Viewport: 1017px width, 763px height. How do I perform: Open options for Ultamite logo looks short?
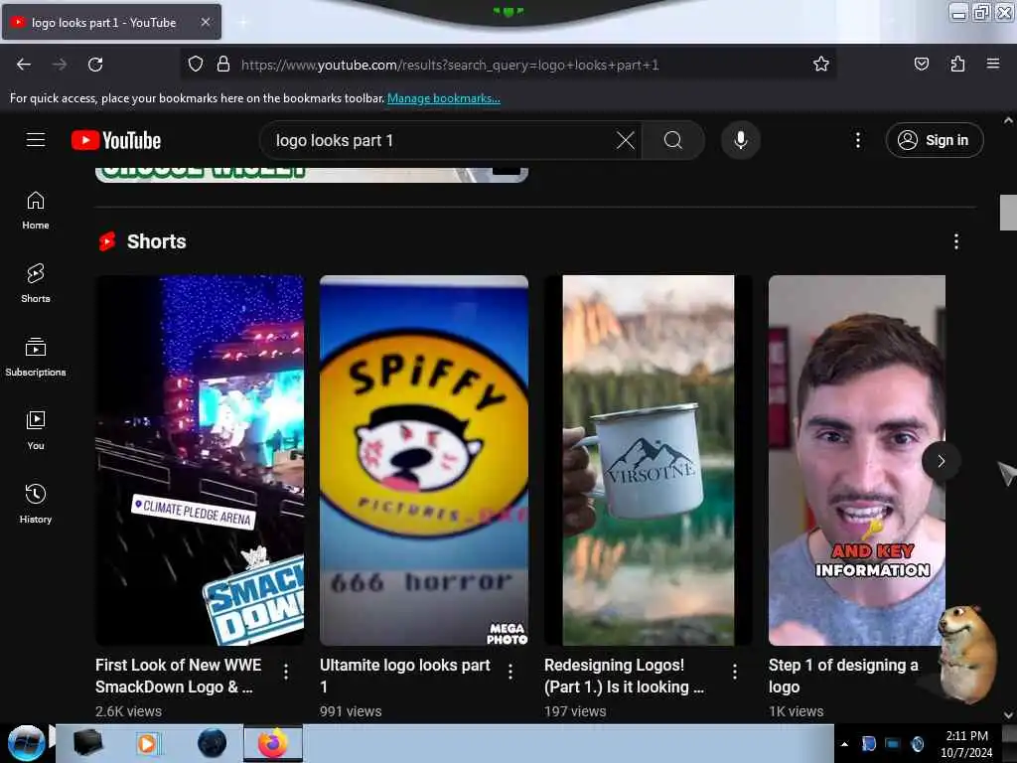[510, 673]
